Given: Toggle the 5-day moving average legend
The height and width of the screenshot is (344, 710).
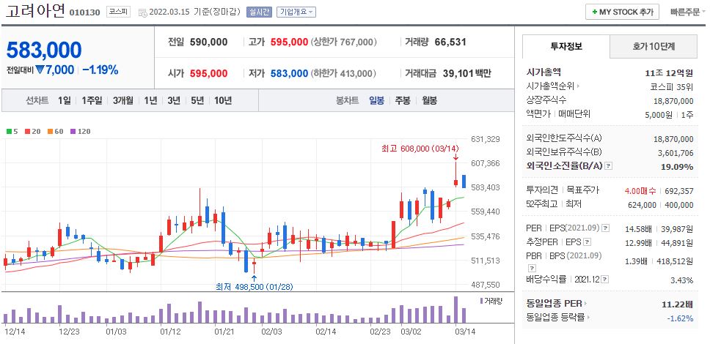Looking at the screenshot, I should [12, 132].
